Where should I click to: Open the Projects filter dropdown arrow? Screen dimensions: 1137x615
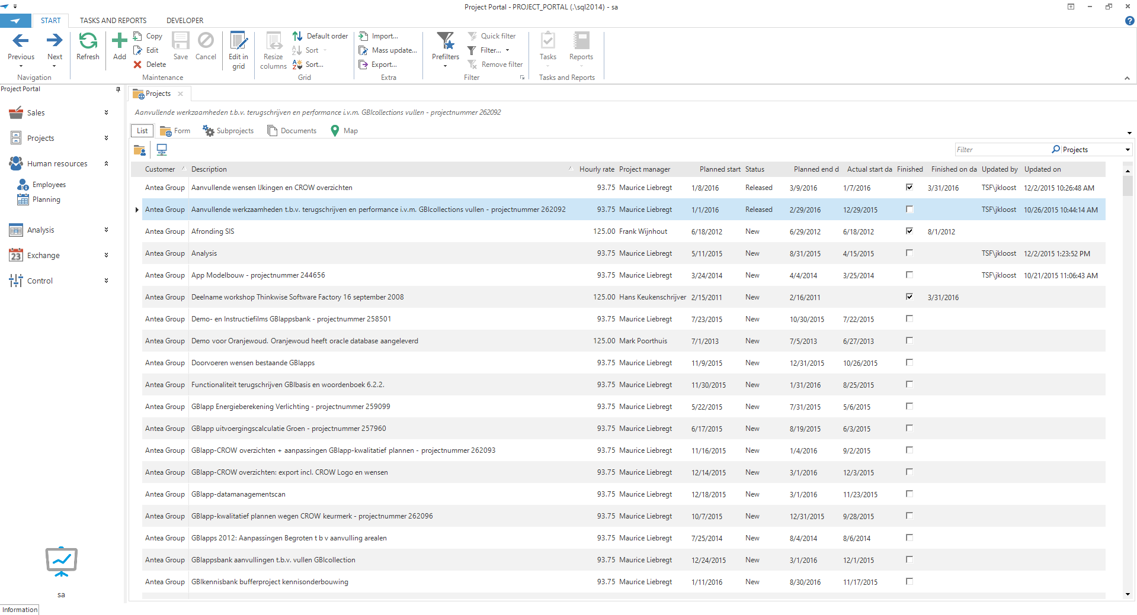tap(1127, 150)
